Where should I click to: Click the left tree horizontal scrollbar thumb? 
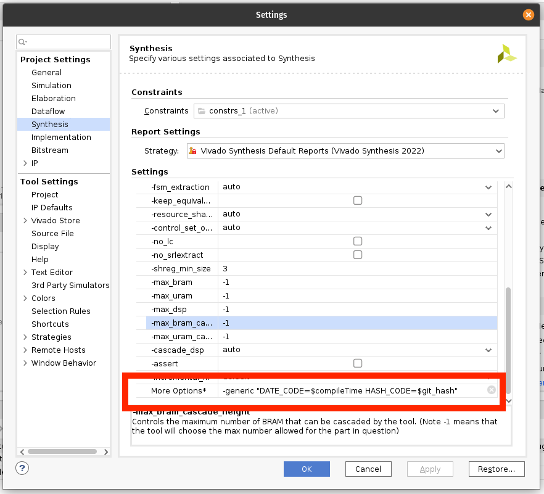[x=62, y=451]
